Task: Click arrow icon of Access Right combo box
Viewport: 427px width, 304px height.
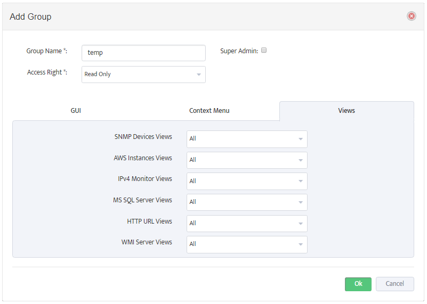Action: tap(199, 75)
